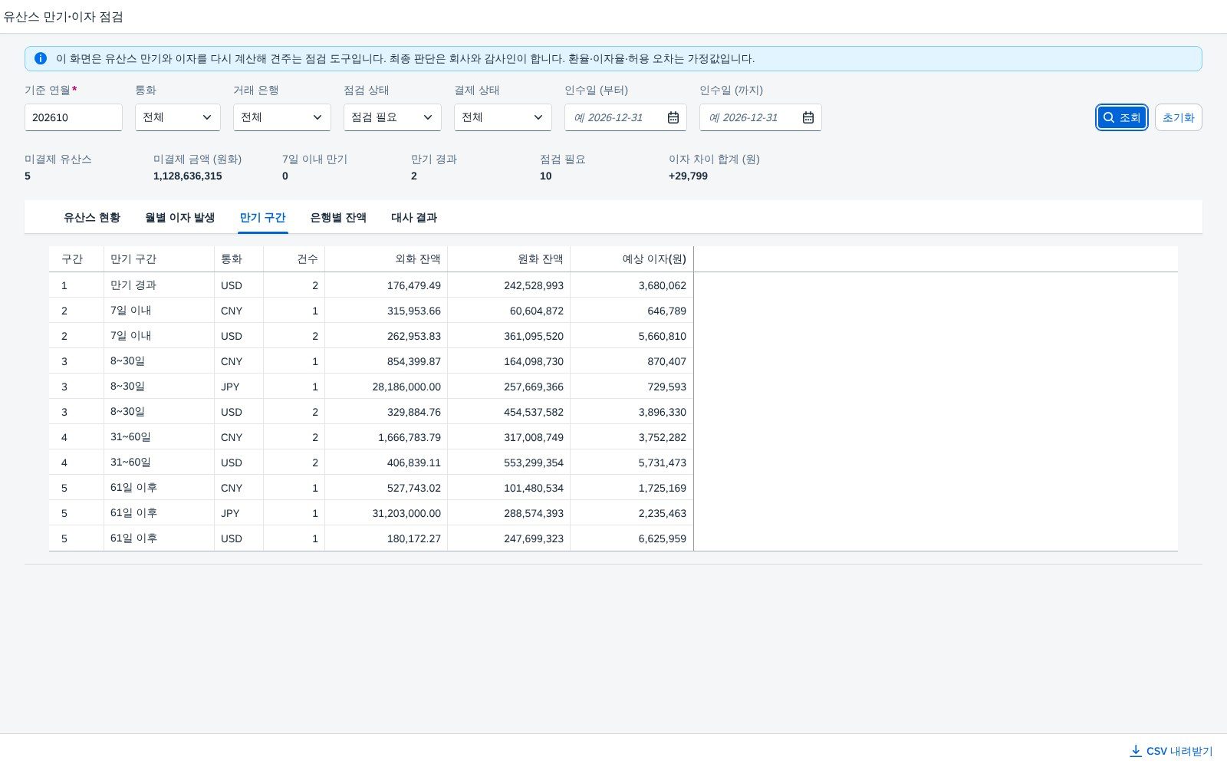Select the 만기 구간 tab

(262, 218)
